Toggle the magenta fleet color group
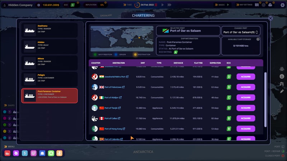Image resolution: width=287 pixels, height=161 pixels. [5, 118]
